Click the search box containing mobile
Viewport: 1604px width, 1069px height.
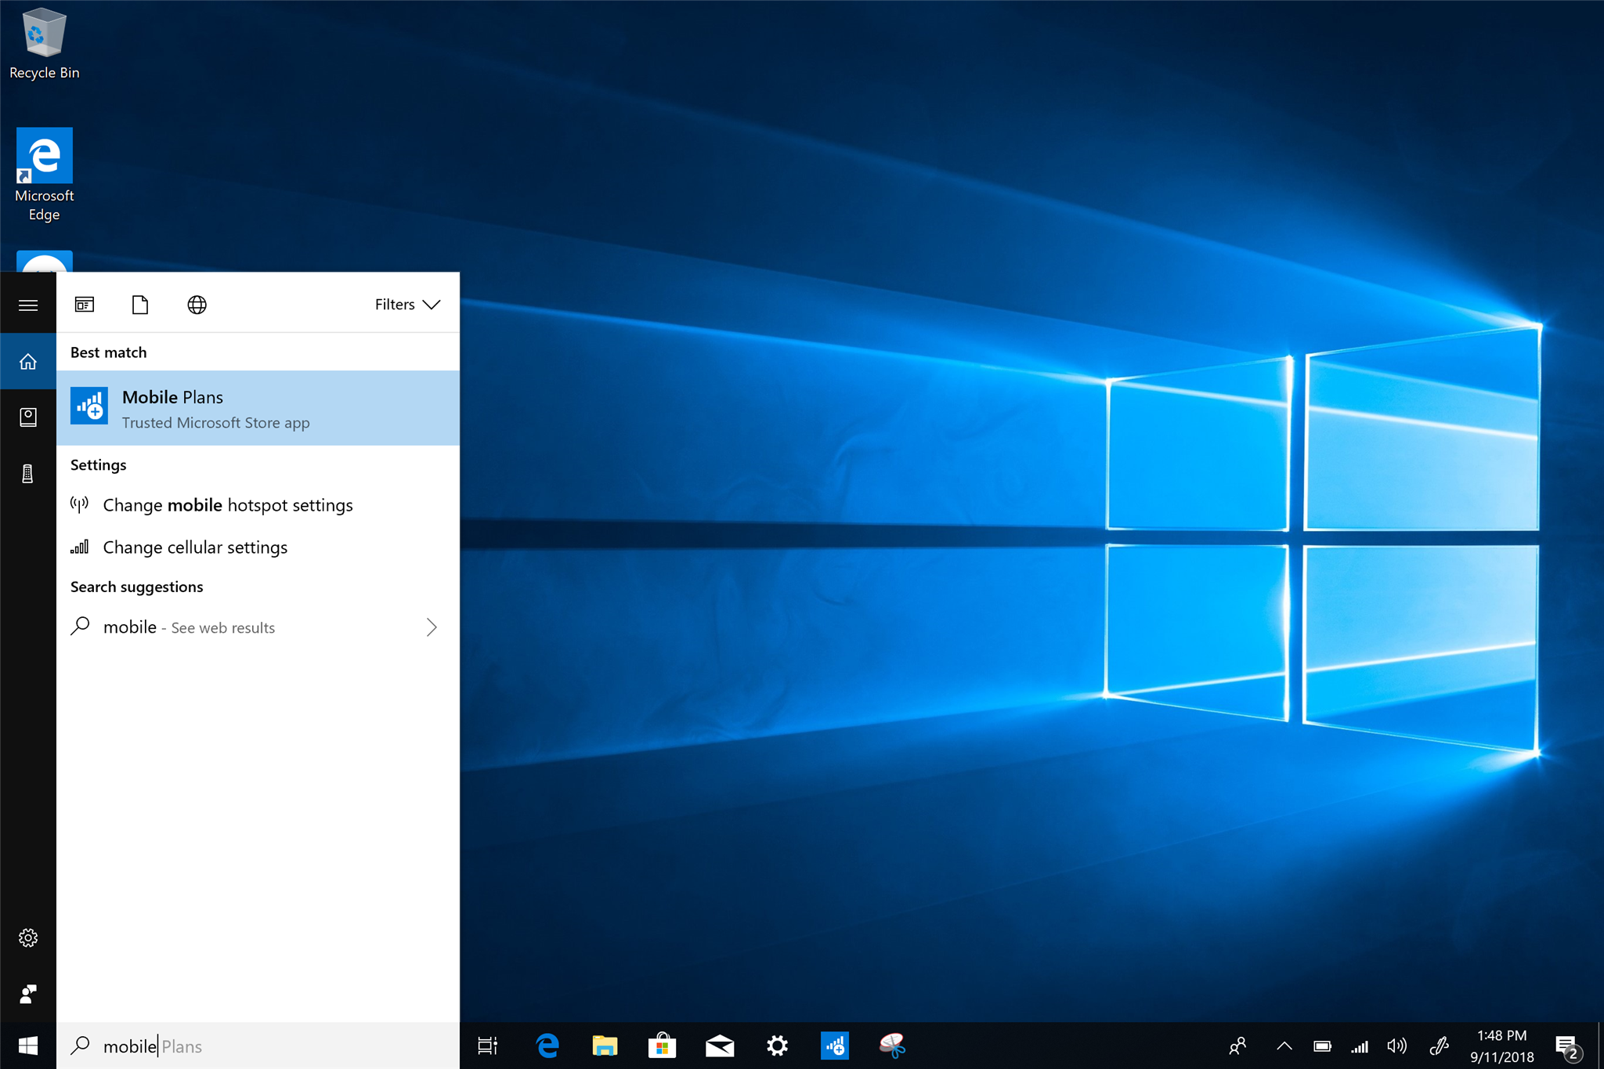click(258, 1046)
